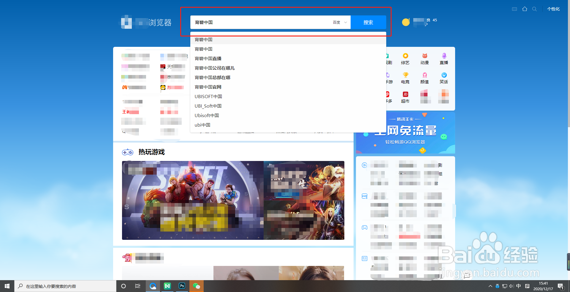Open the Street Fighter game banner
Image resolution: width=570 pixels, height=292 pixels.
193,200
